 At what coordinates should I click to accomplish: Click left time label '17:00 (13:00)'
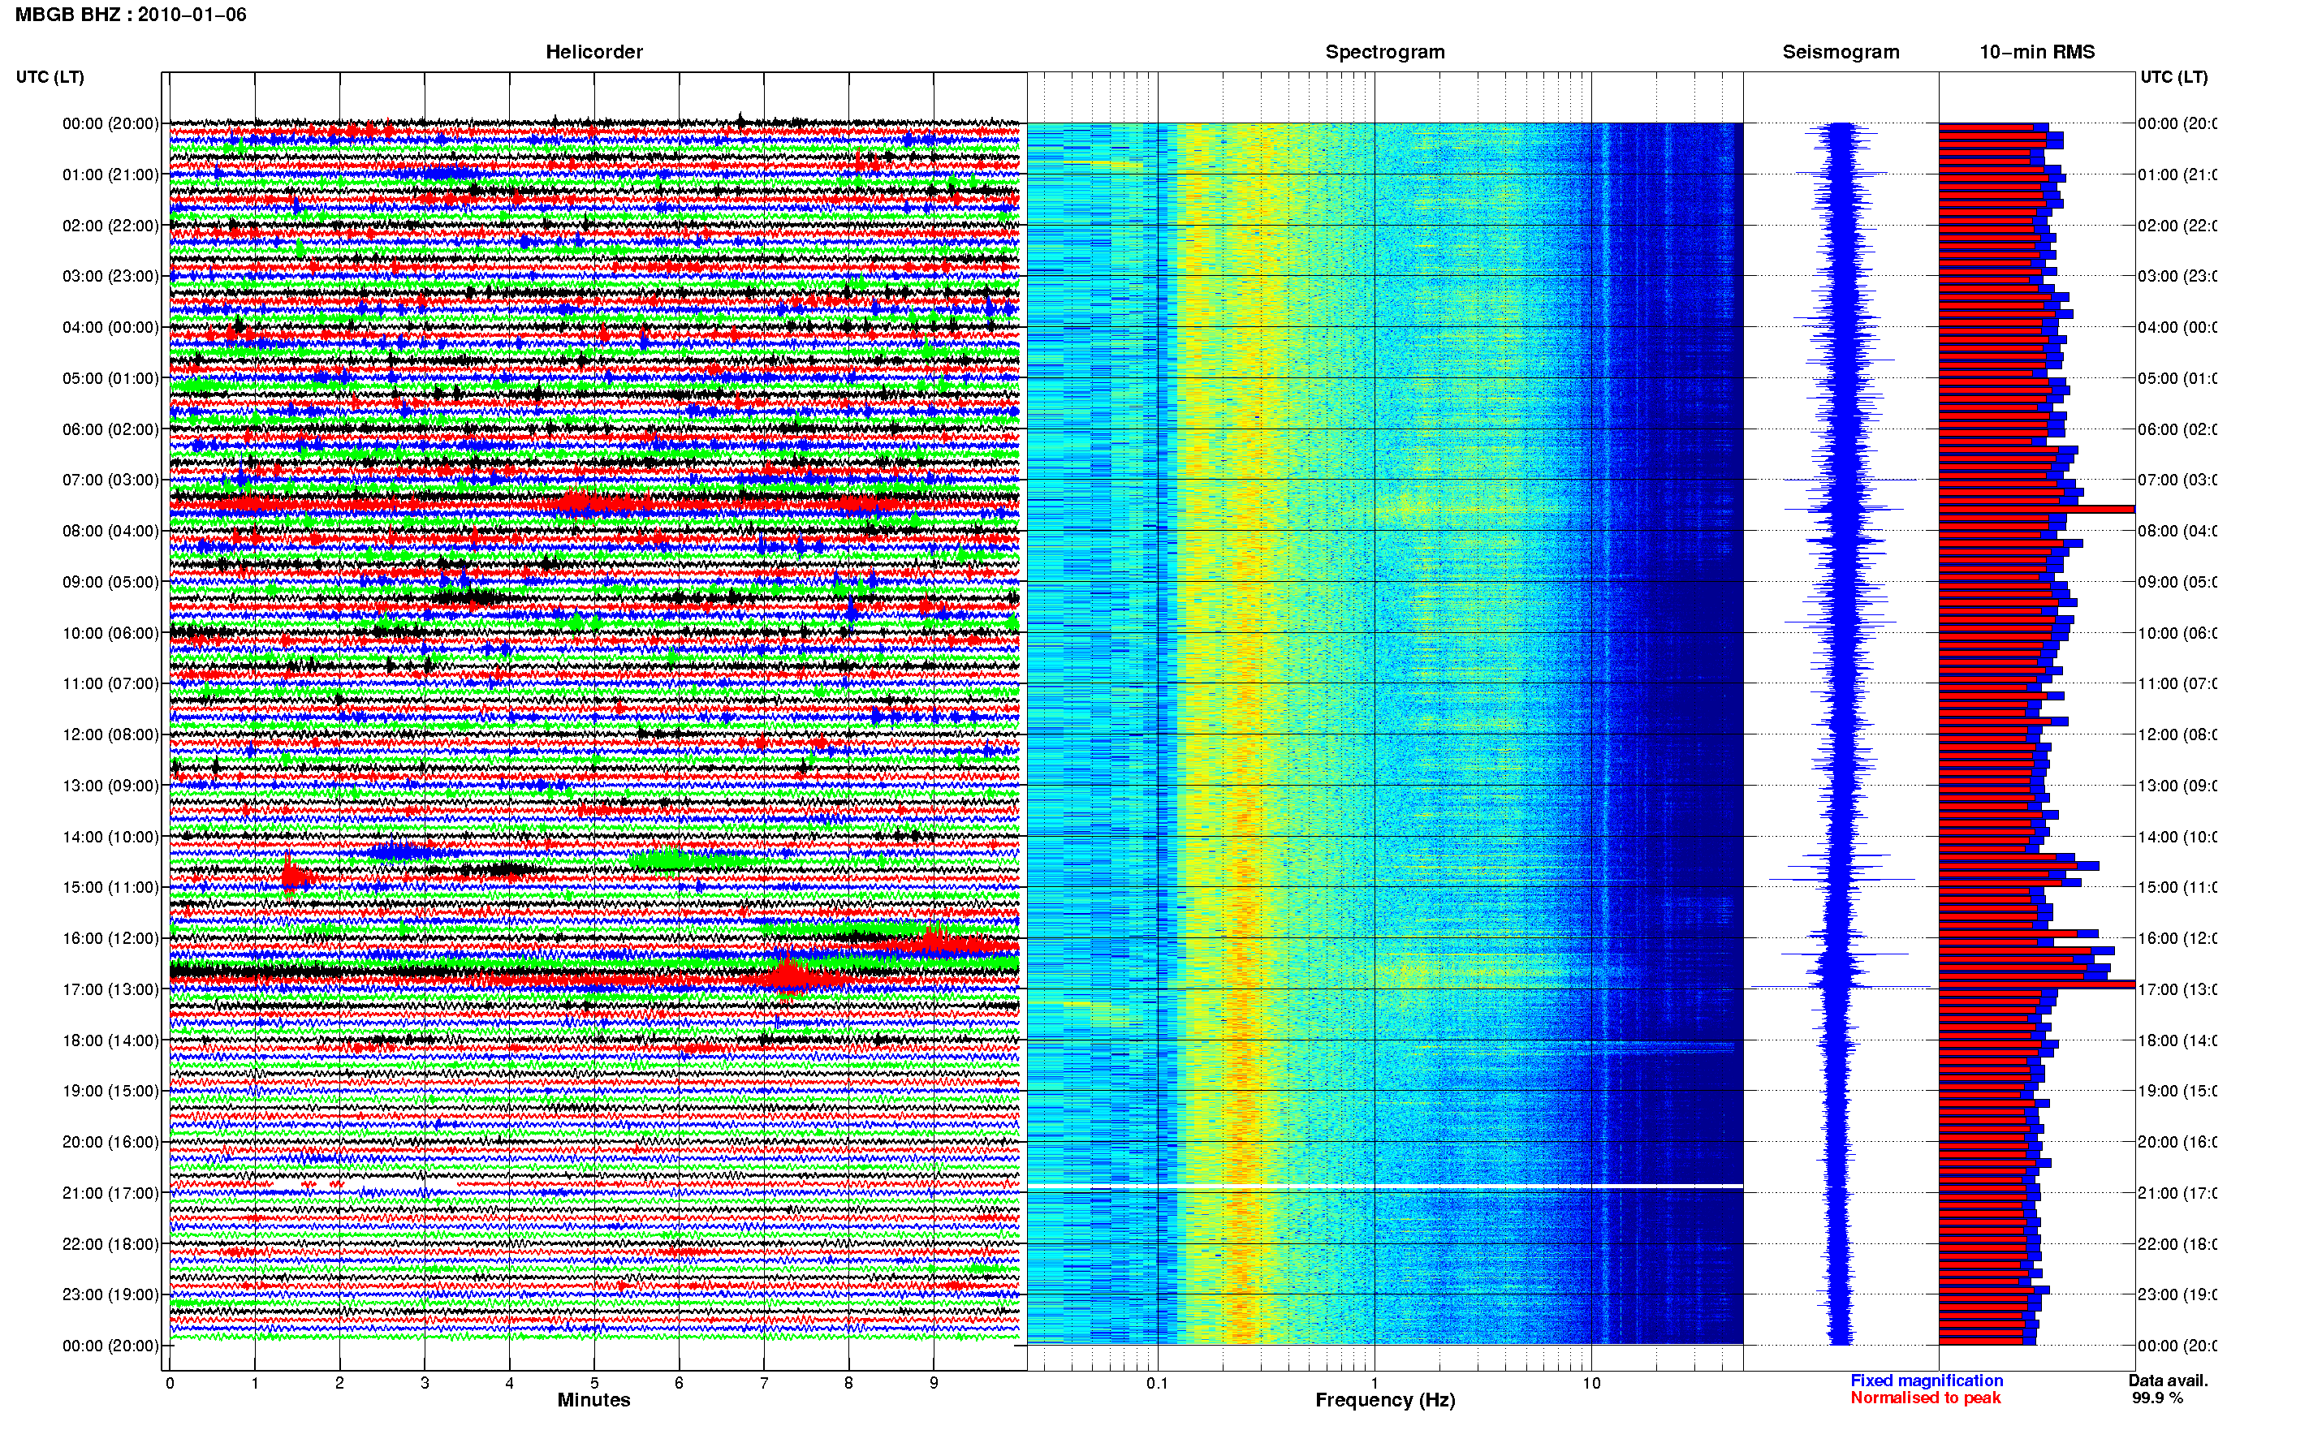pyautogui.click(x=110, y=989)
